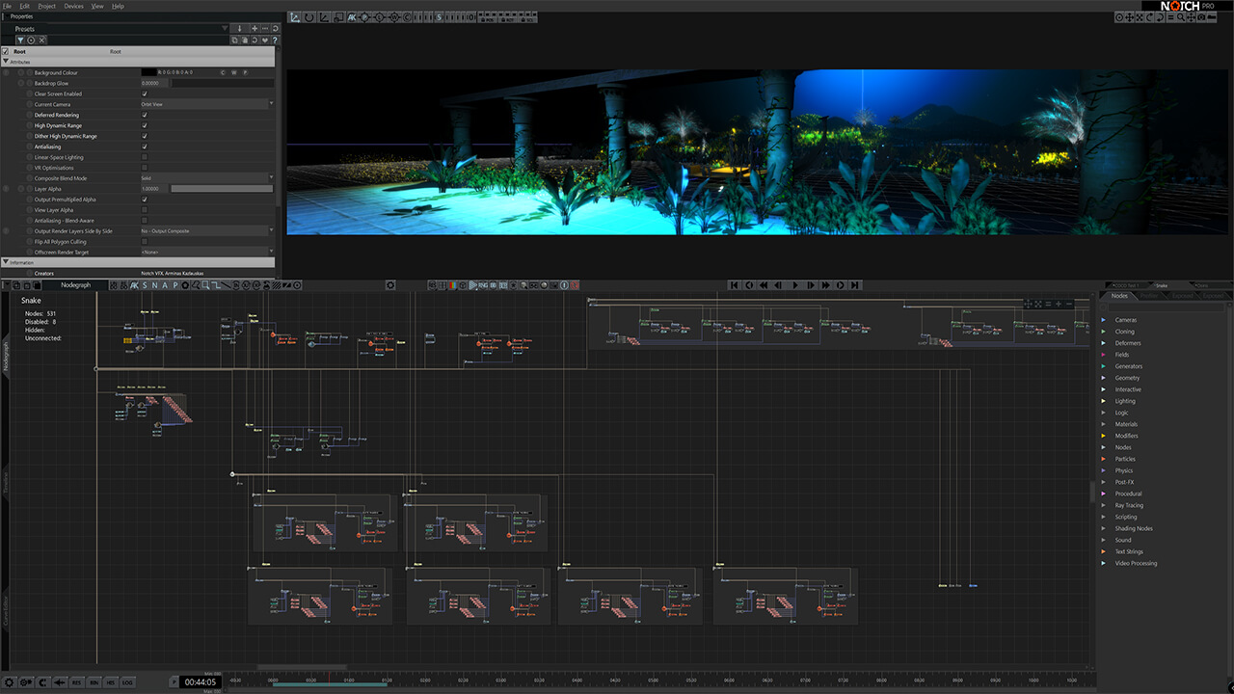Collapse the Information section

(x=5, y=262)
